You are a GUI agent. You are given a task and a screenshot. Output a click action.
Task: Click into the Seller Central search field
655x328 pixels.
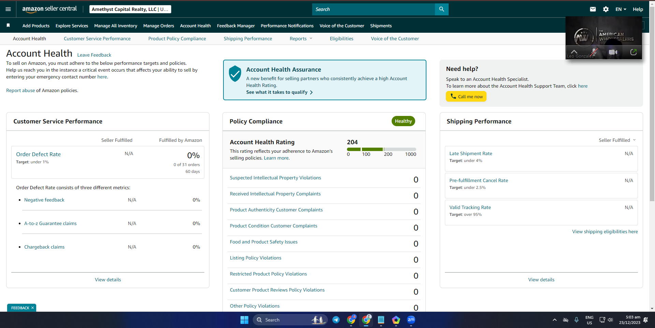(374, 9)
